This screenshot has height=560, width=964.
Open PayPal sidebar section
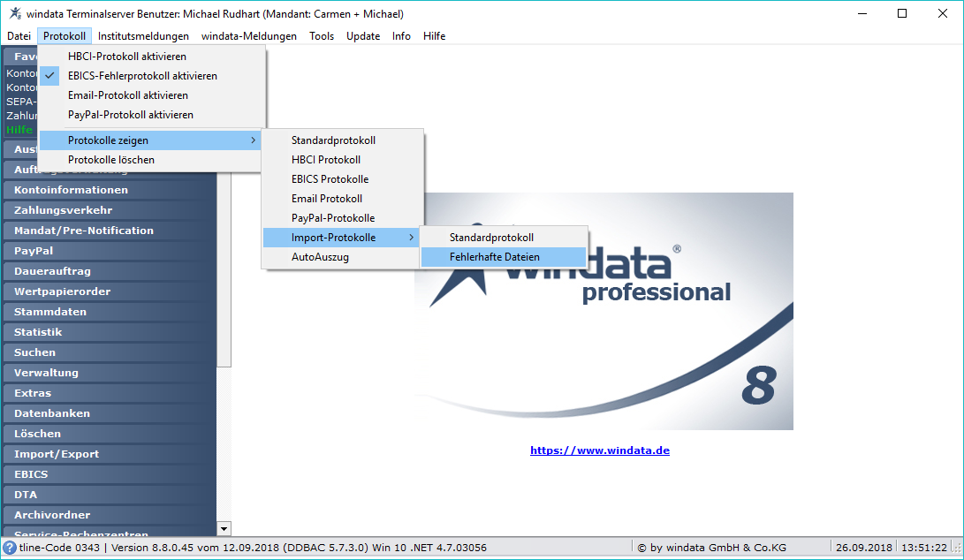pyautogui.click(x=110, y=251)
